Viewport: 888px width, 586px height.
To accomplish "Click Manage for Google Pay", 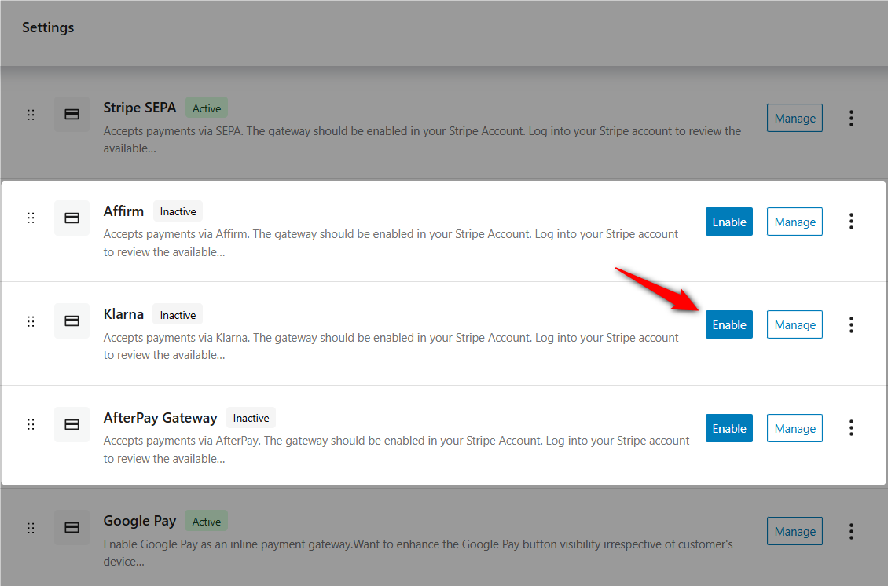I will [794, 531].
